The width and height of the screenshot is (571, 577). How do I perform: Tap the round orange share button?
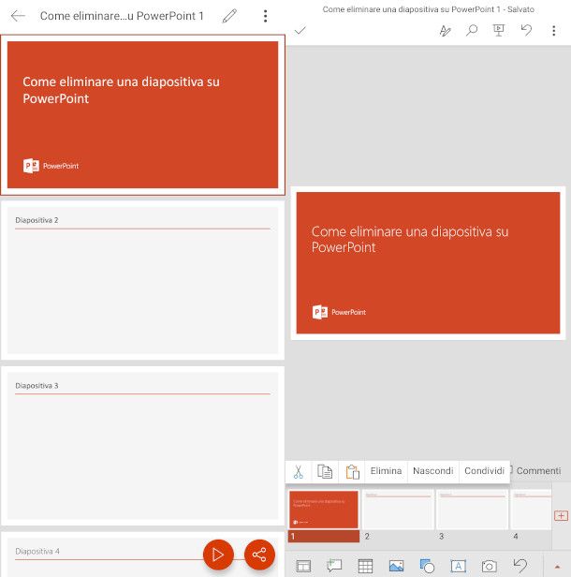[259, 555]
